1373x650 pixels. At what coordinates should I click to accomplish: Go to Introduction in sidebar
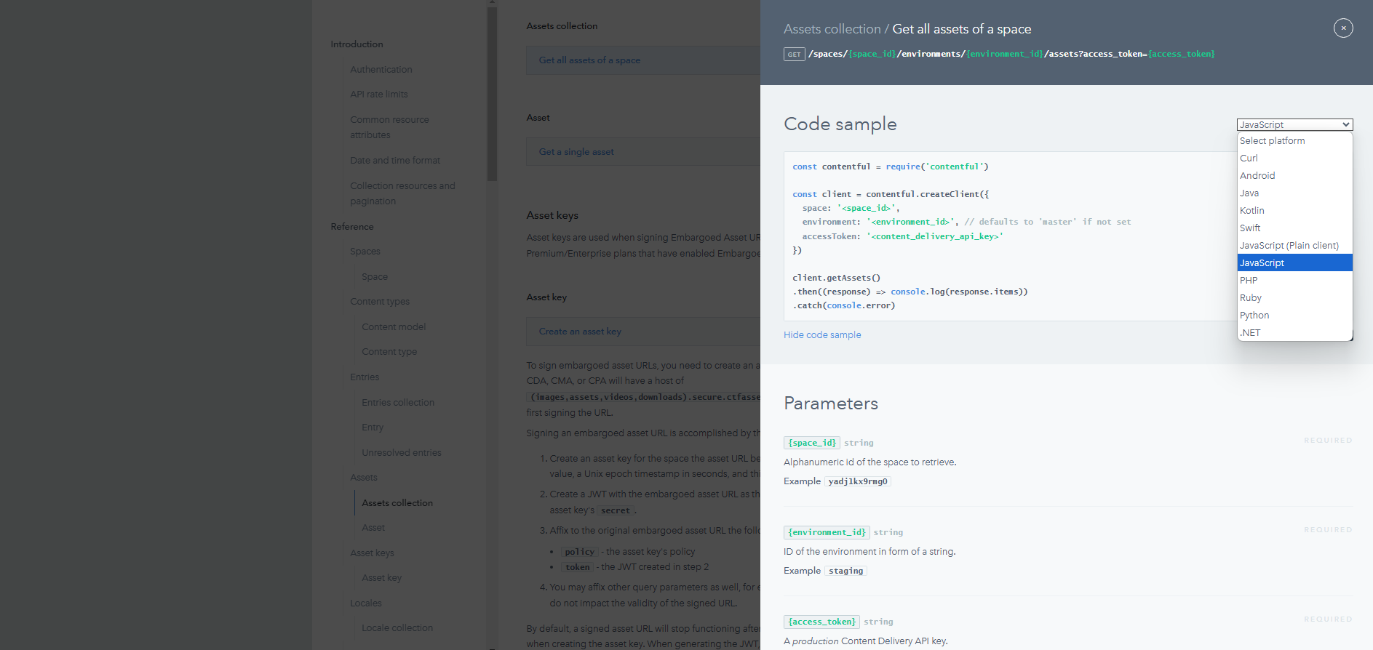tap(357, 44)
